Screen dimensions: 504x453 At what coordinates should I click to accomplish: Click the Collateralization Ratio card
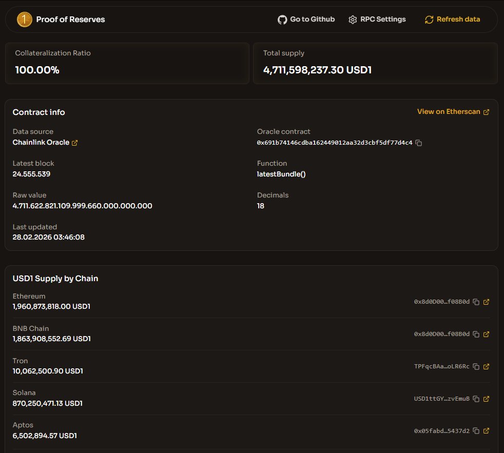(x=127, y=63)
